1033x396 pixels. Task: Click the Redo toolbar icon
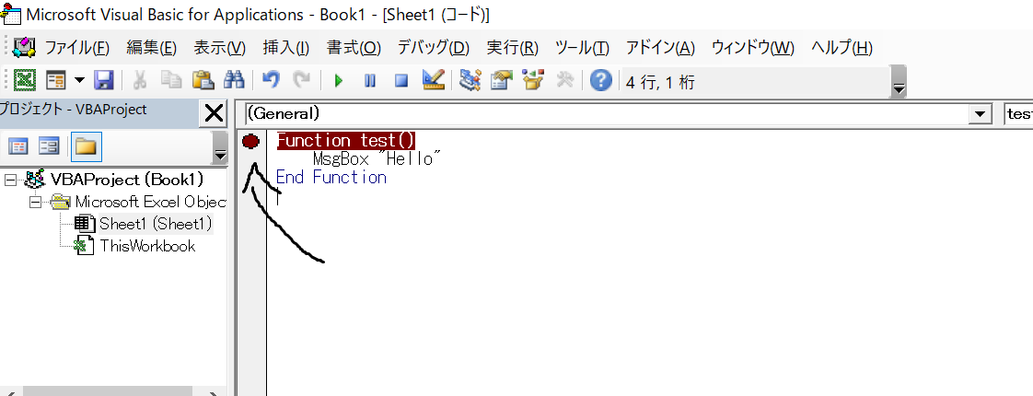(302, 81)
